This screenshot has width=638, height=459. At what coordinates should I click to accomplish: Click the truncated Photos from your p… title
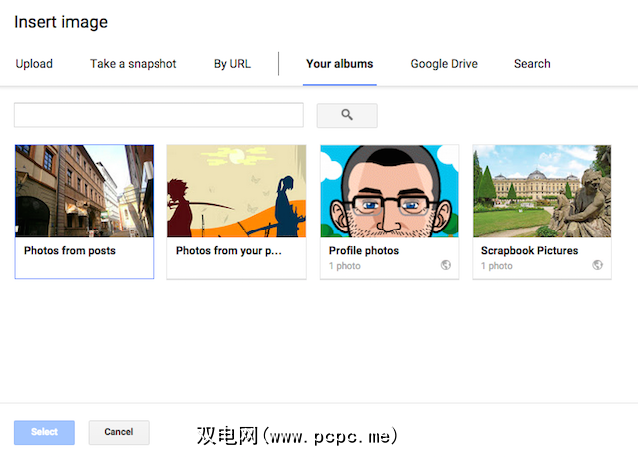(228, 251)
